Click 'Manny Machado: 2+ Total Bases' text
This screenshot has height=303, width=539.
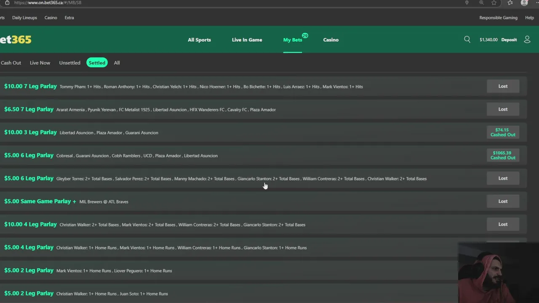point(204,179)
